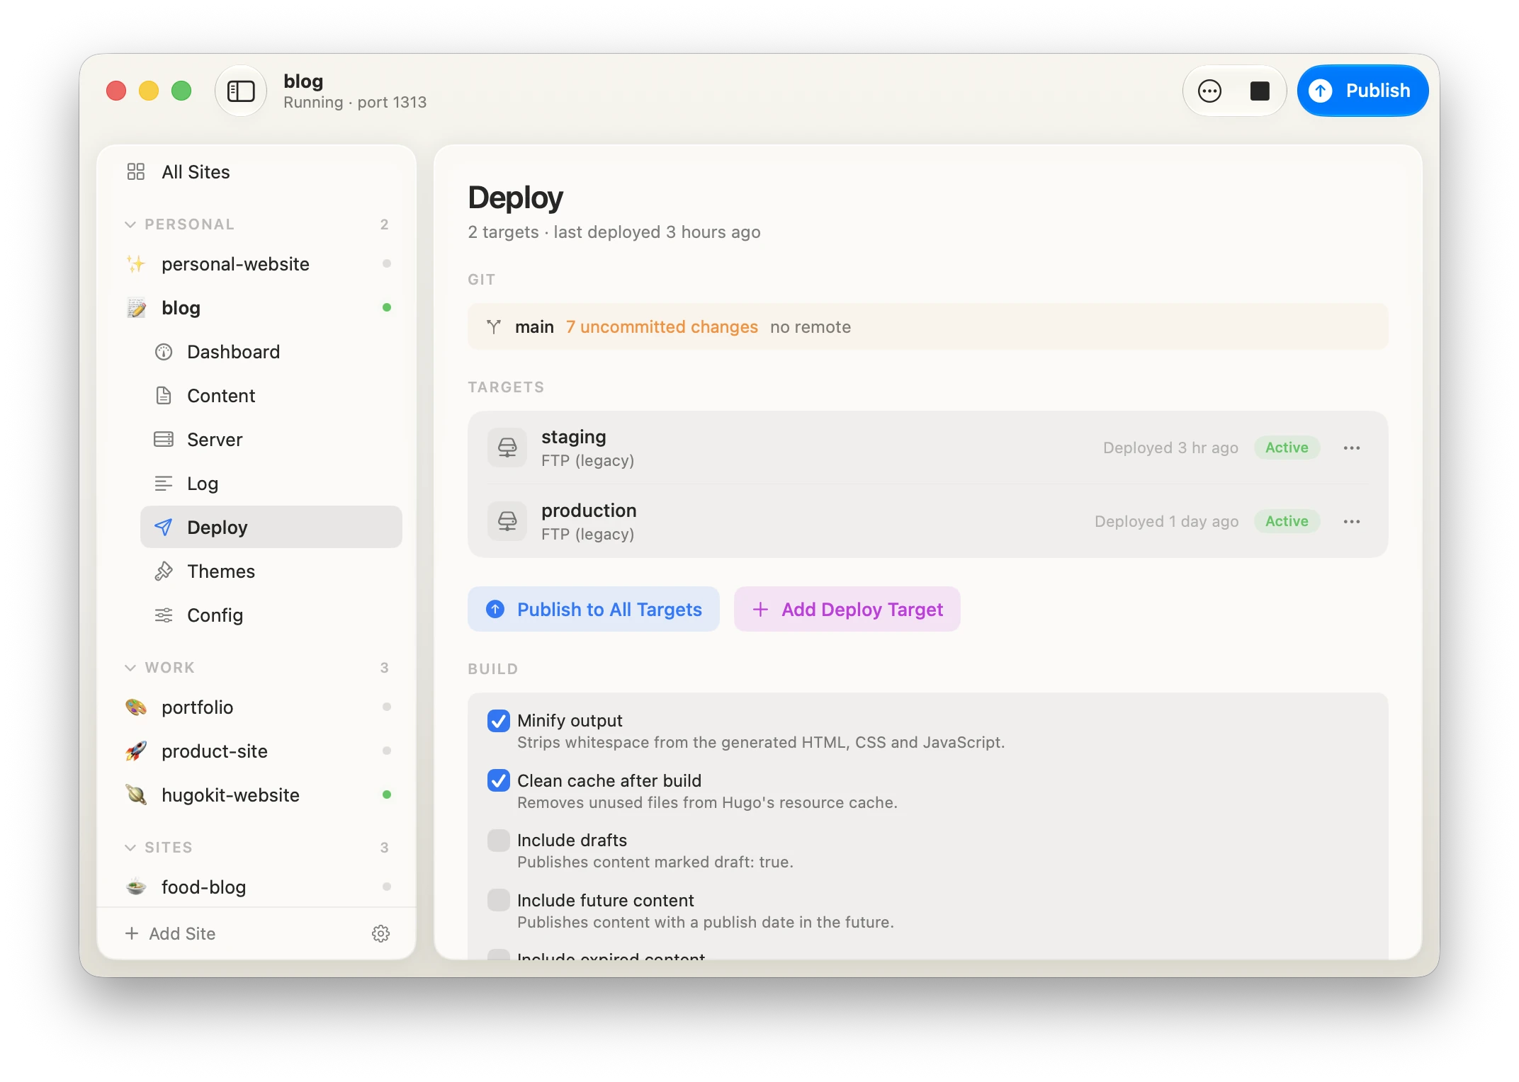Collapse the SITES section
The width and height of the screenshot is (1519, 1082).
tap(130, 848)
